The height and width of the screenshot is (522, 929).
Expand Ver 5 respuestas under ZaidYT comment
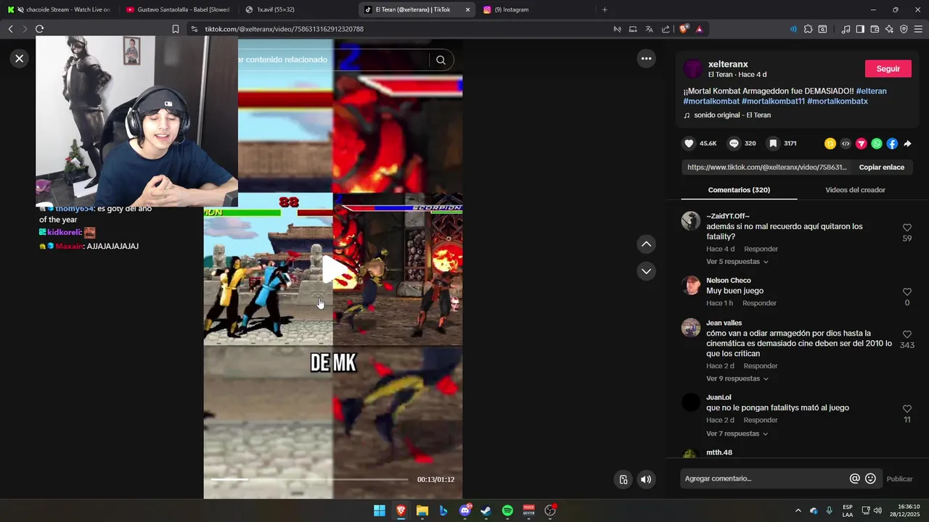737,262
